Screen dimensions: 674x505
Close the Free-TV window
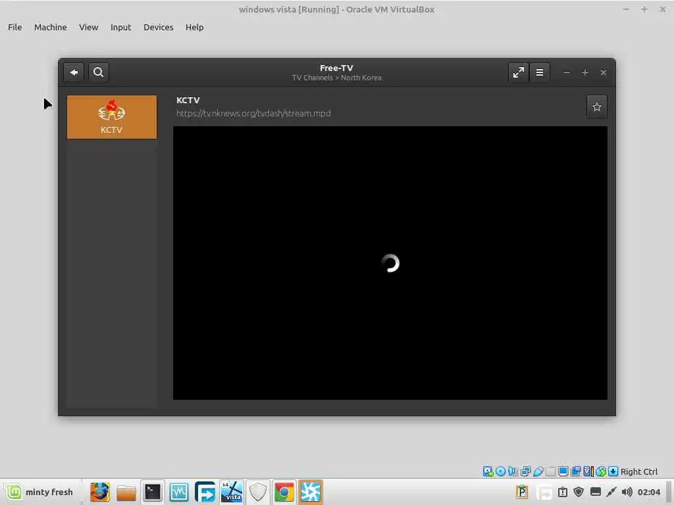click(x=603, y=72)
